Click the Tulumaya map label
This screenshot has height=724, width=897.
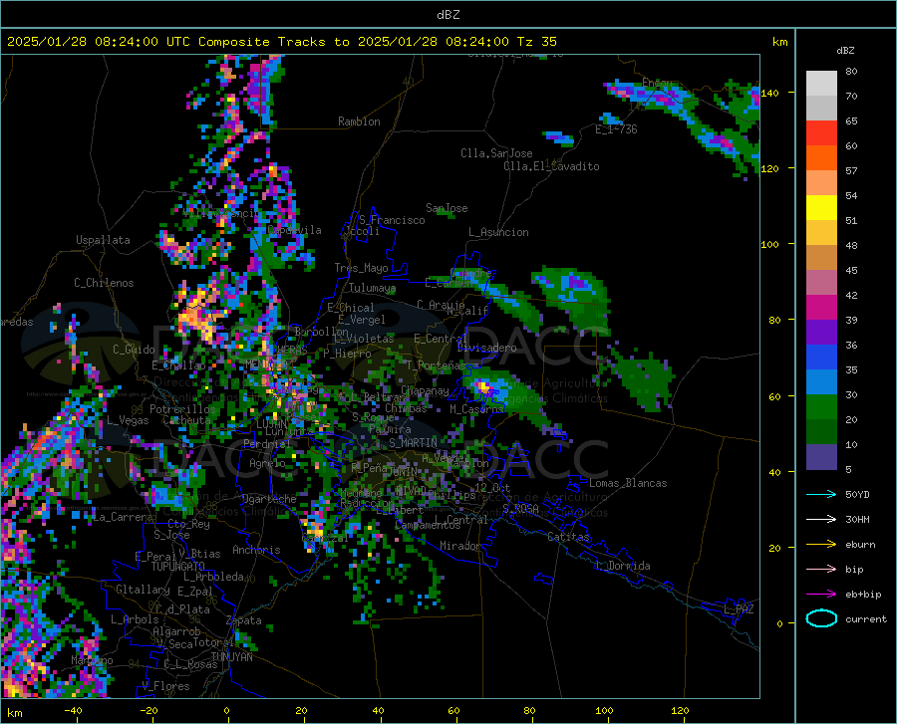coord(372,288)
